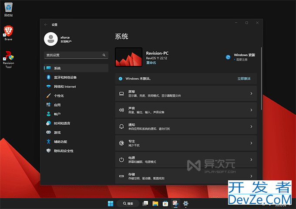
Task: Open Windows 更新 status
Action: [x=240, y=57]
